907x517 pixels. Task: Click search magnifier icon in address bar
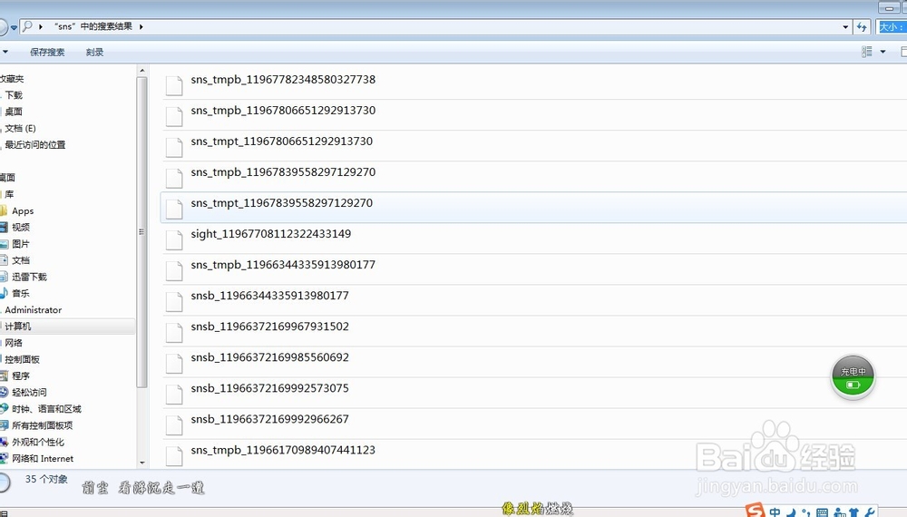(26, 26)
